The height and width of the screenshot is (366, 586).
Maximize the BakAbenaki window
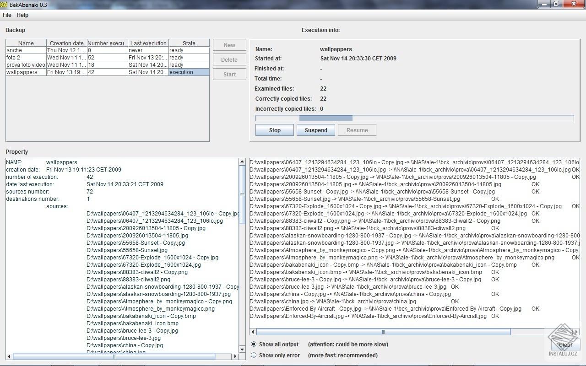tap(556, 4)
